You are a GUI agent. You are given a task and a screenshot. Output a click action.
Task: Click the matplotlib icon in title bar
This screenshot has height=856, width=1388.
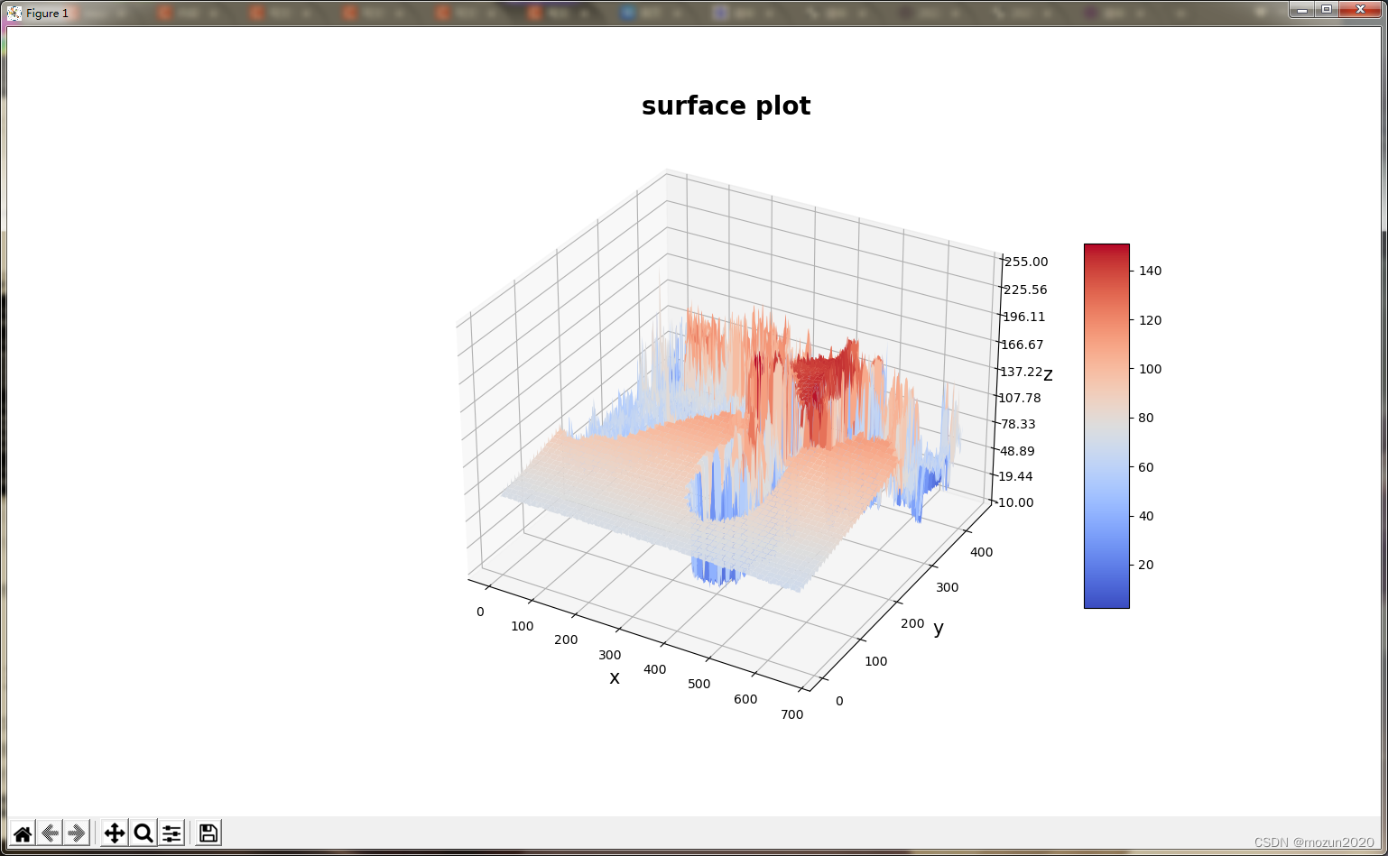pyautogui.click(x=14, y=13)
